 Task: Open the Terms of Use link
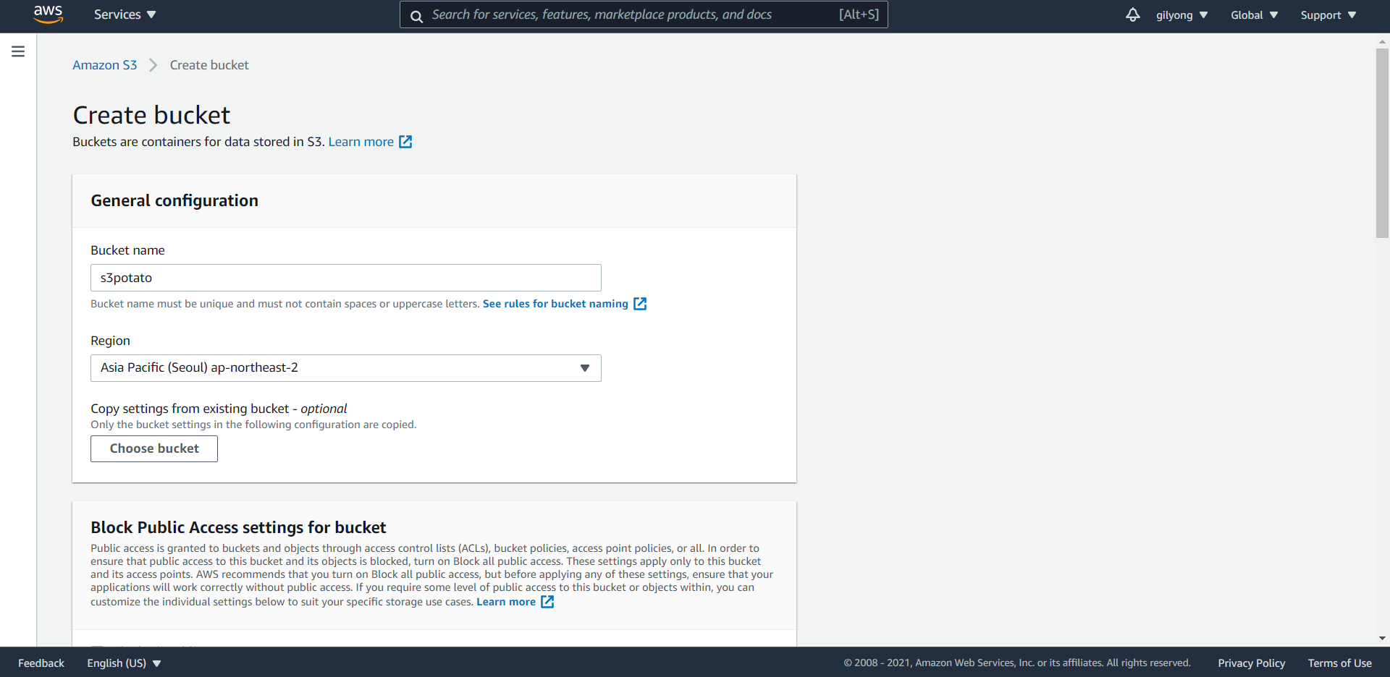[1339, 663]
